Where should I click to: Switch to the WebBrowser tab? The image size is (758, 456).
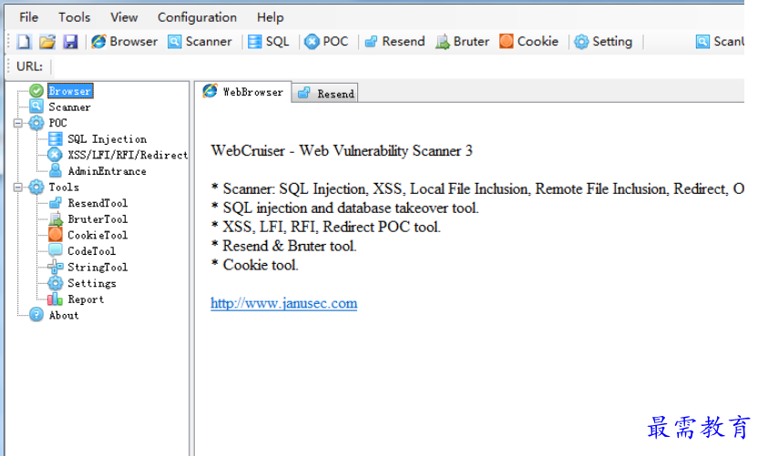click(243, 92)
